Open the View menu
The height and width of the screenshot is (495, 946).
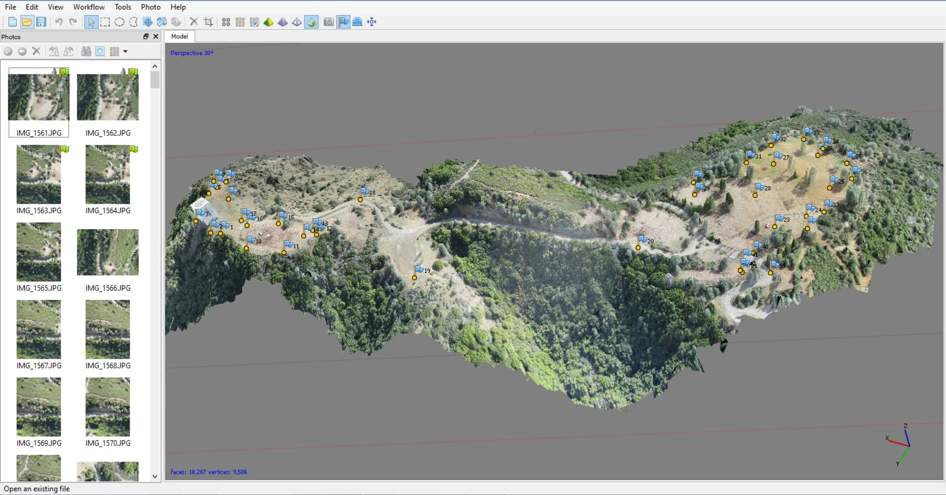(55, 7)
